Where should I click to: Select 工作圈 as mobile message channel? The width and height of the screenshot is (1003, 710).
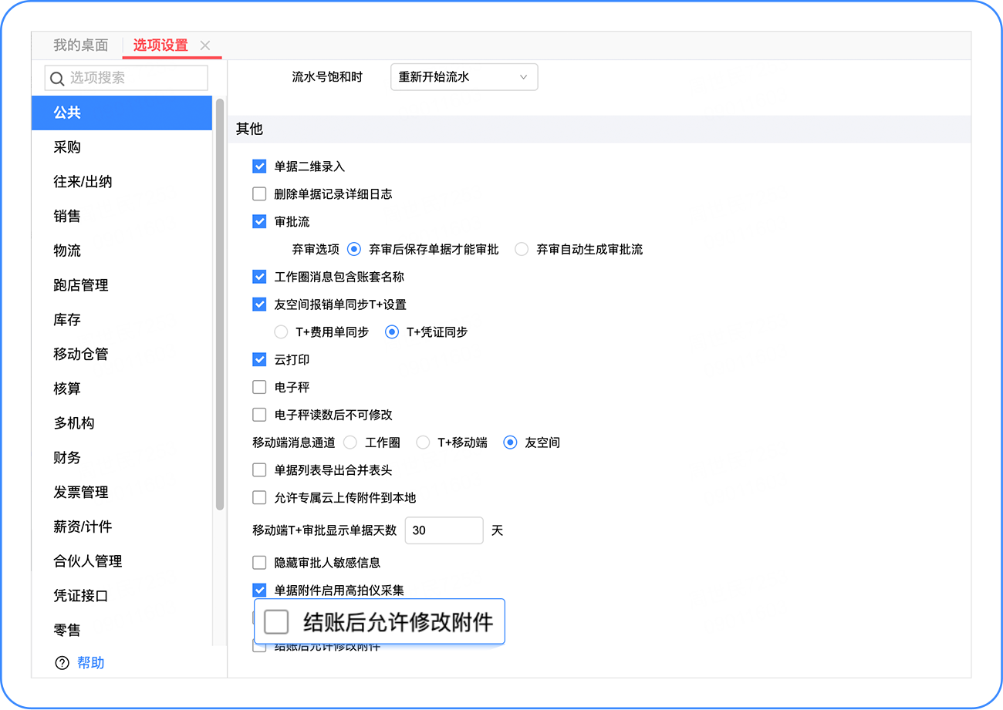[350, 443]
